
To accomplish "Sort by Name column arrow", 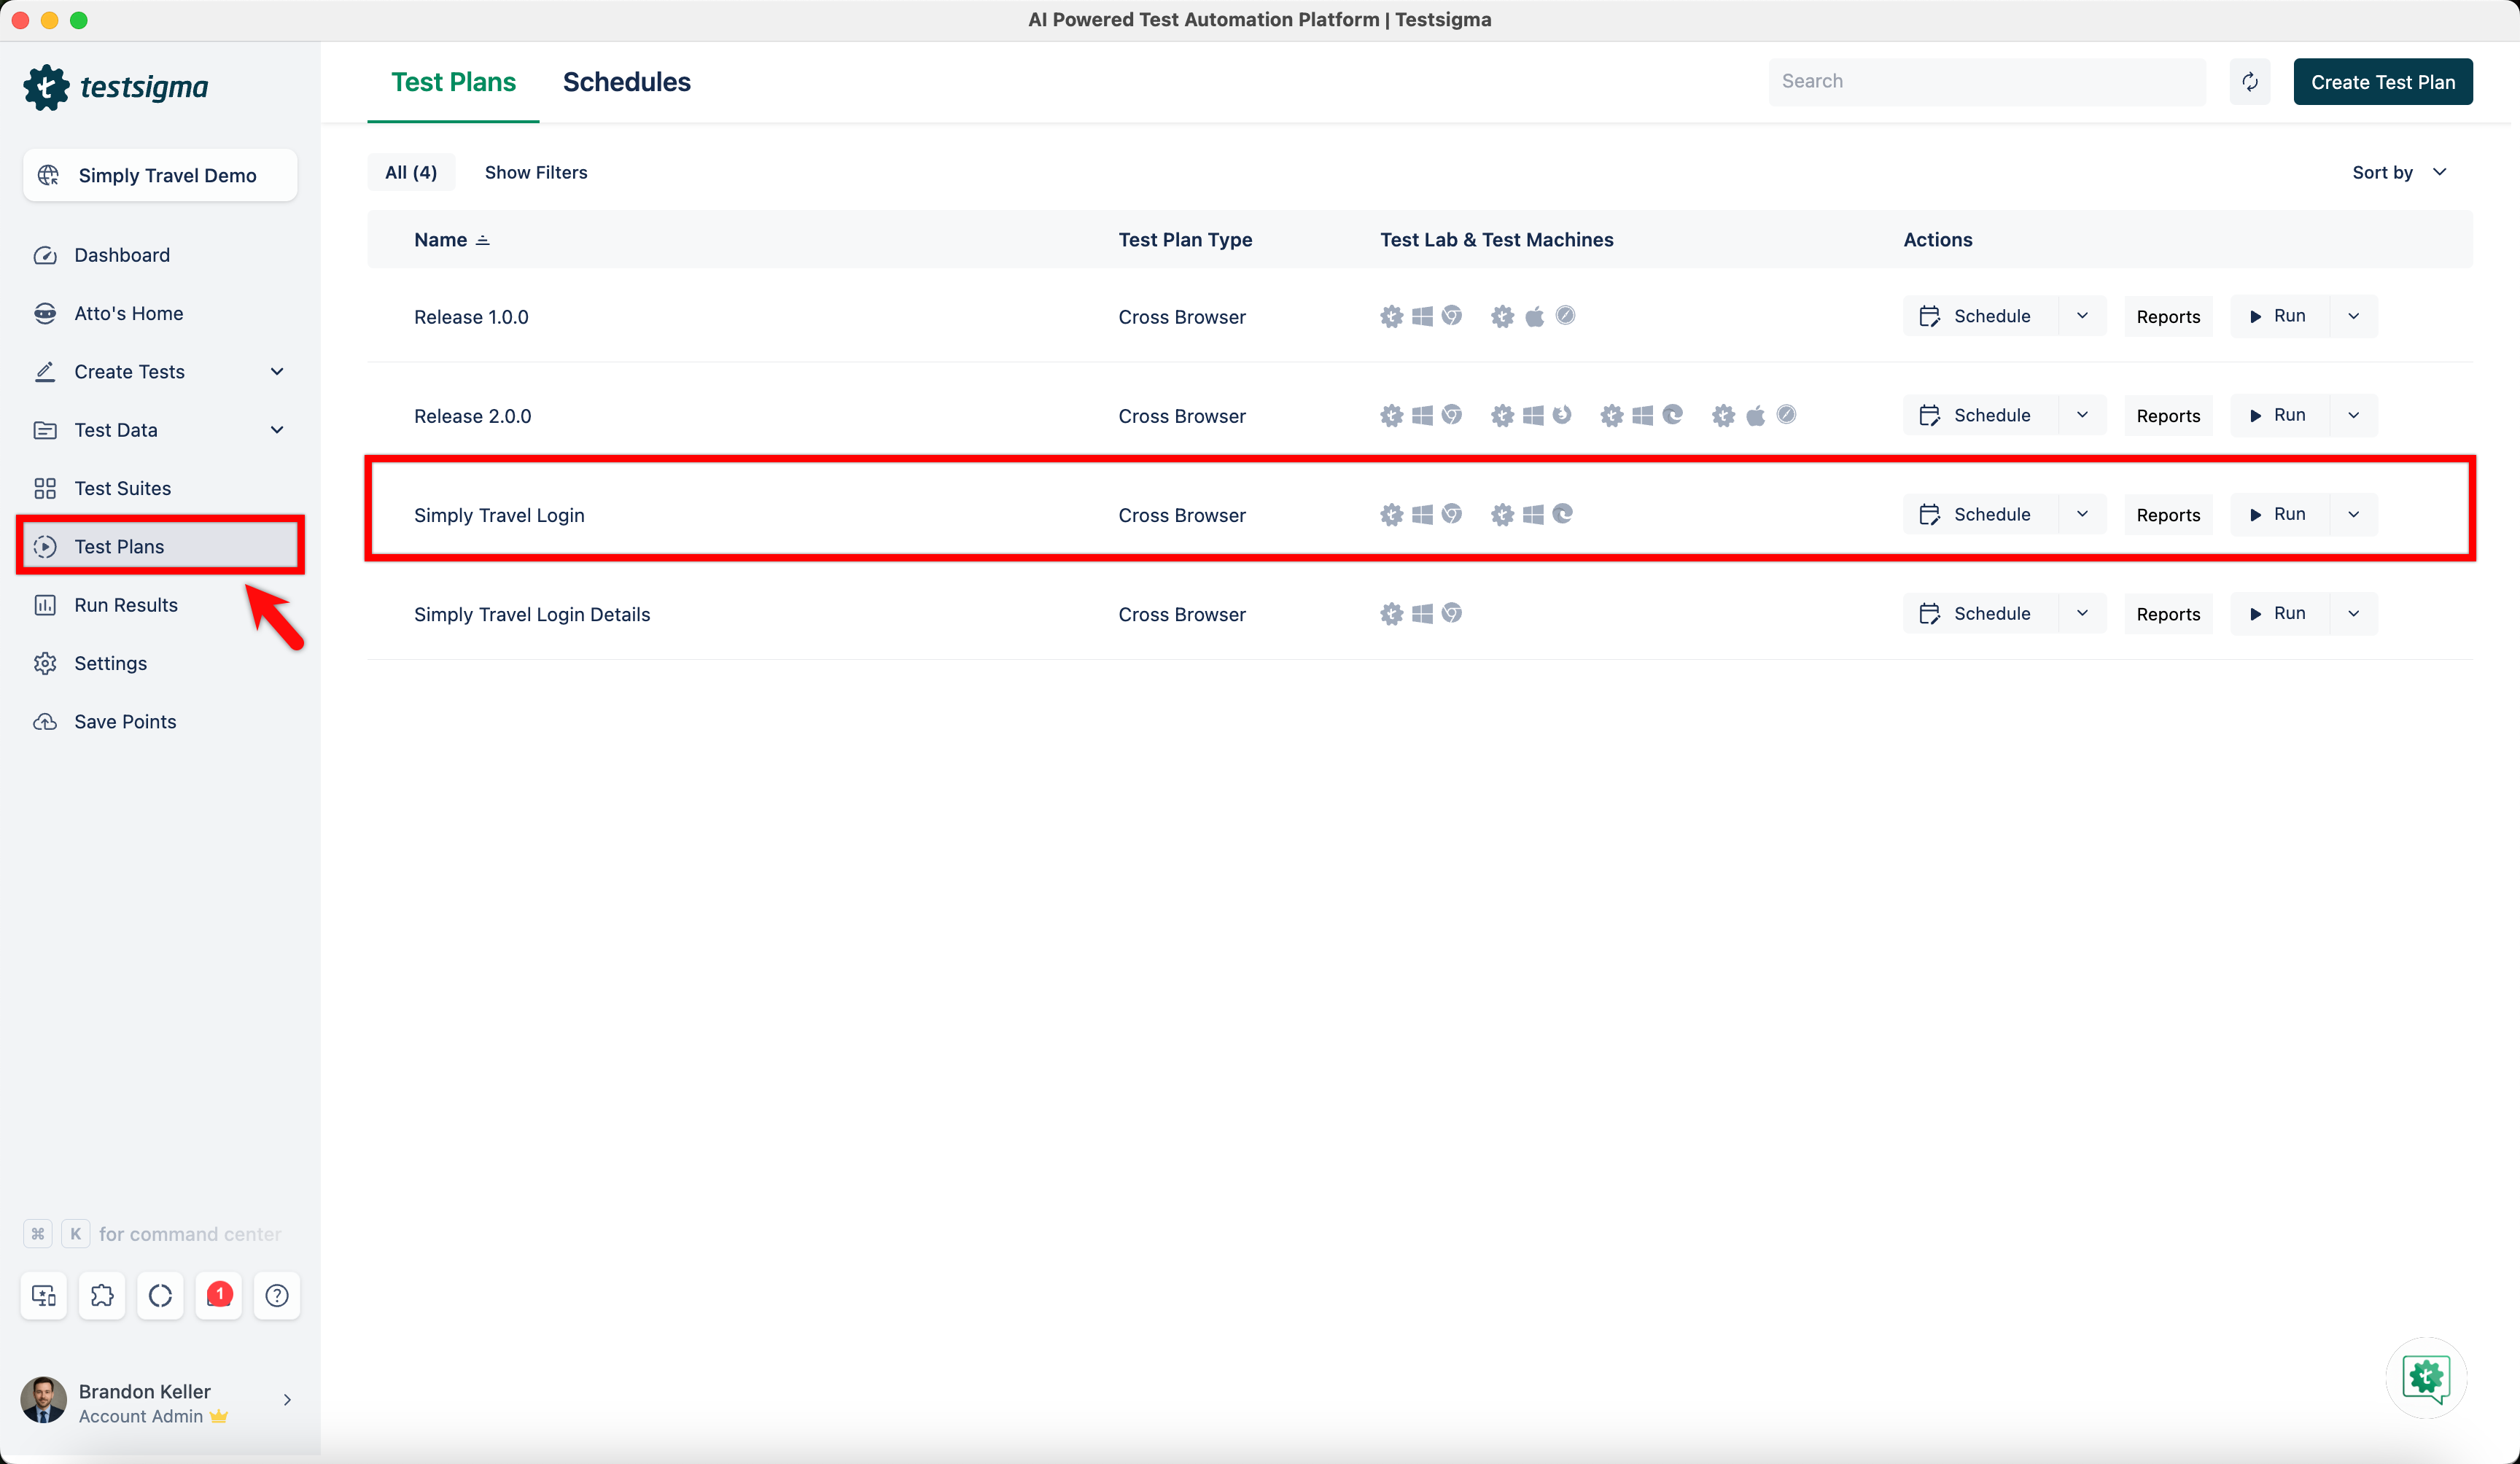I will [x=483, y=240].
